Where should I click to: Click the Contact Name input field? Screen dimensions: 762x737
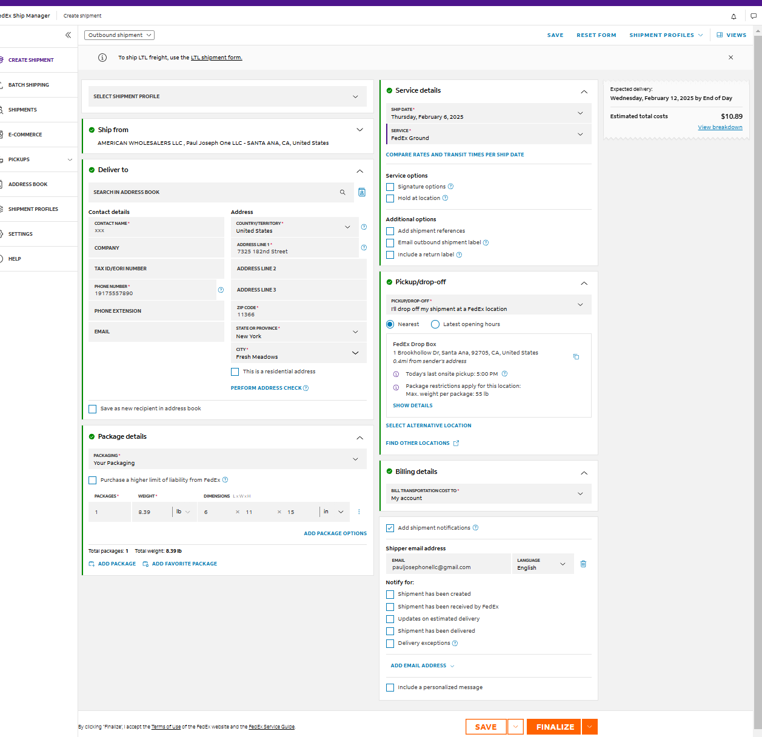click(x=156, y=227)
